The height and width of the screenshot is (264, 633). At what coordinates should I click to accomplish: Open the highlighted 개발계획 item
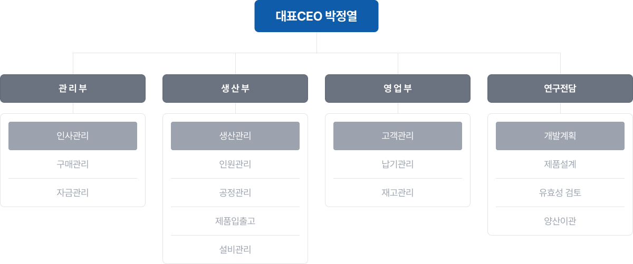560,136
